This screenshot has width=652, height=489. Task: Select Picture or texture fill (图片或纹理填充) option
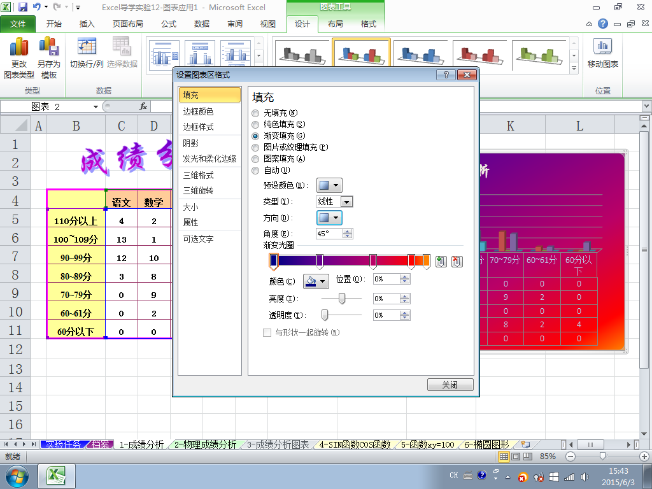(x=255, y=148)
